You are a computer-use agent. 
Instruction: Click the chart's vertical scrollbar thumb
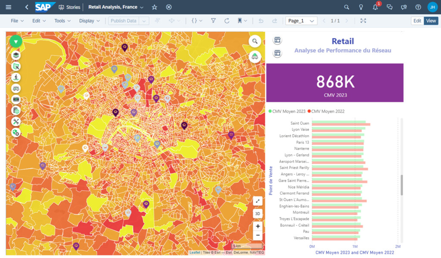click(402, 185)
